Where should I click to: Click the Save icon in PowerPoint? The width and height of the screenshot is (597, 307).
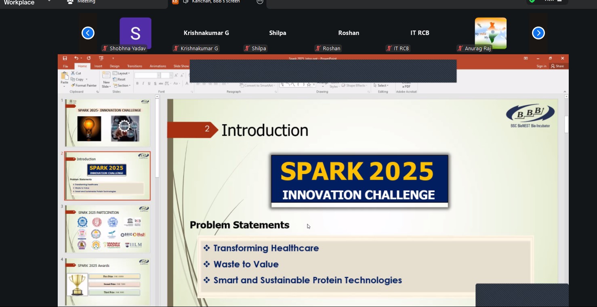point(65,58)
